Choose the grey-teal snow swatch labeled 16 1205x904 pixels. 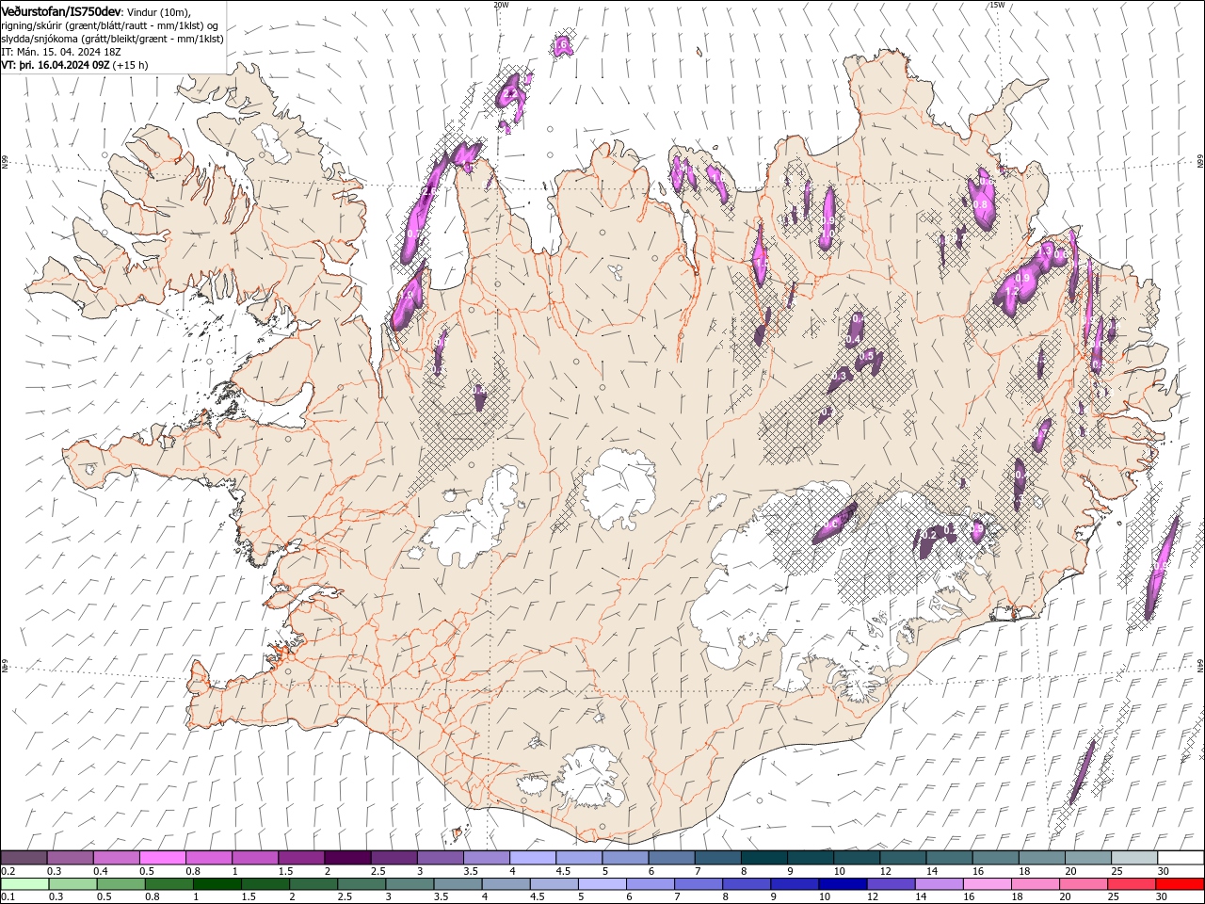click(995, 858)
